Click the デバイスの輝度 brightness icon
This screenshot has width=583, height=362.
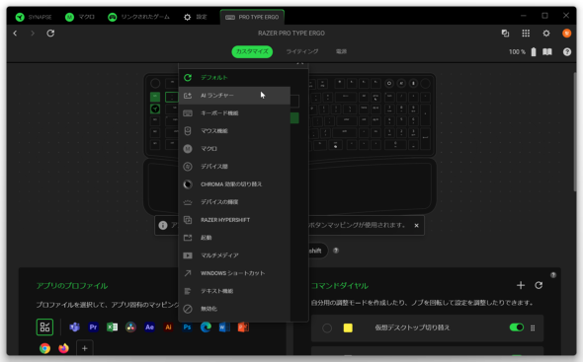coord(188,202)
